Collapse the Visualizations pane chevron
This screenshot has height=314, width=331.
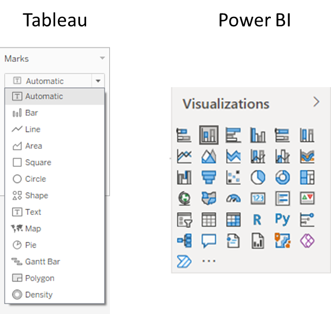point(316,102)
